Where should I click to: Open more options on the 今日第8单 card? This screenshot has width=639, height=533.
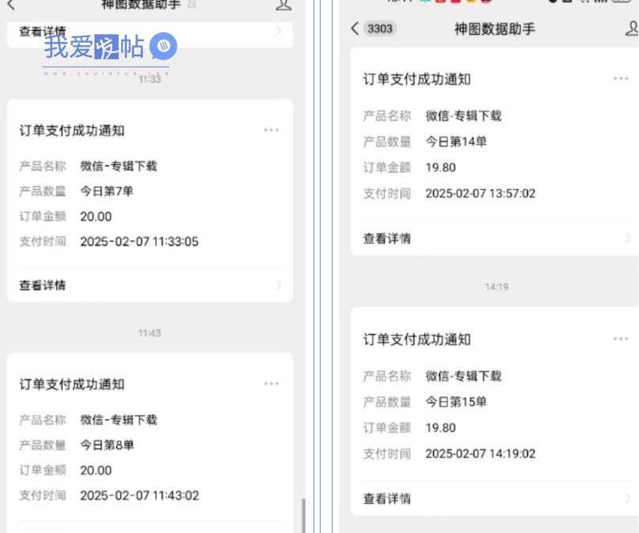pyautogui.click(x=271, y=384)
